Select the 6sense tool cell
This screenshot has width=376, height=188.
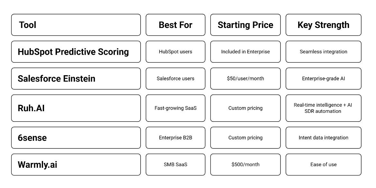click(x=76, y=138)
